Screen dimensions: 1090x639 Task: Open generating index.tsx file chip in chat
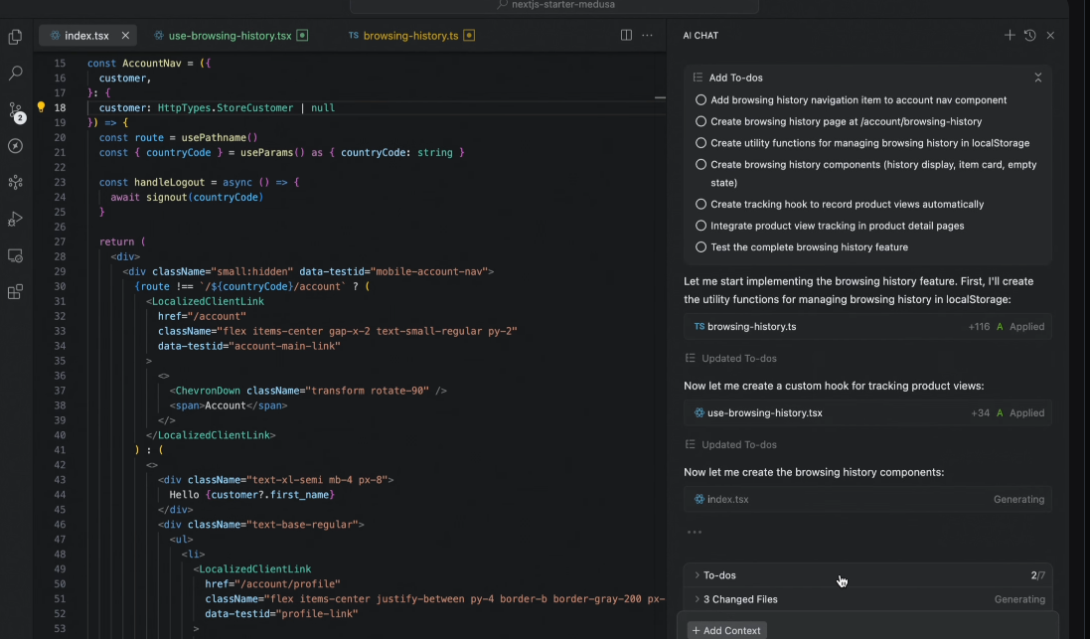(x=867, y=499)
